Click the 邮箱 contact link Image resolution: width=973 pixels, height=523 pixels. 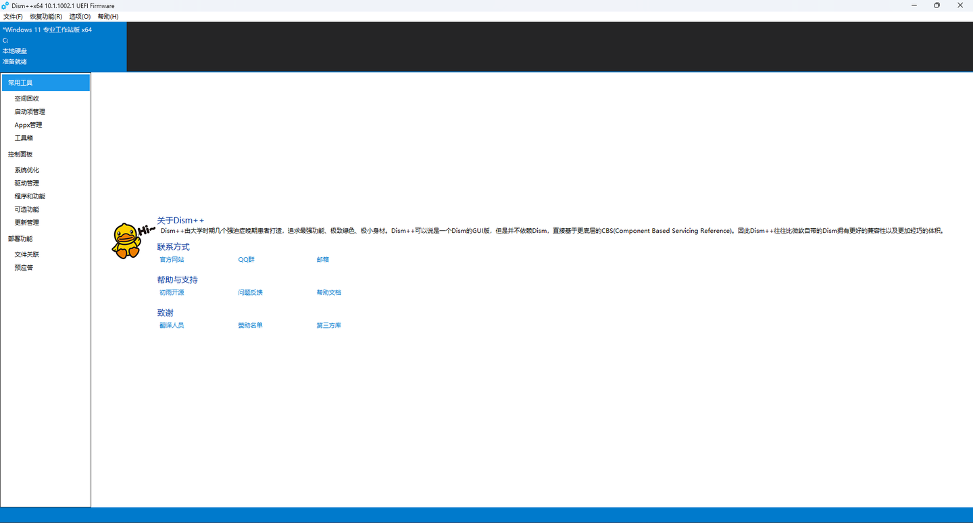click(323, 260)
